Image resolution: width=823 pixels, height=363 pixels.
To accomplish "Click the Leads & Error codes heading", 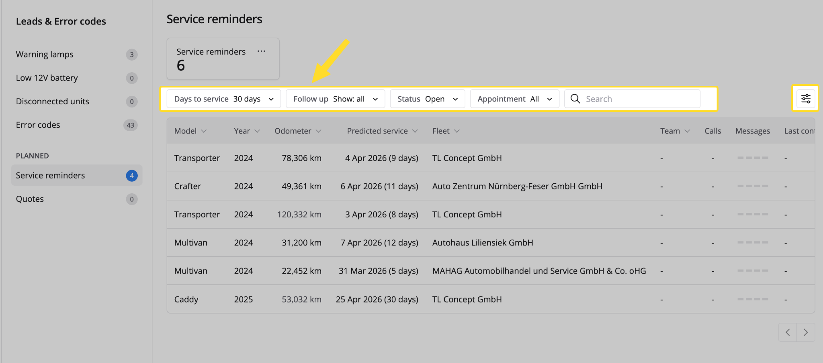I will [x=61, y=21].
